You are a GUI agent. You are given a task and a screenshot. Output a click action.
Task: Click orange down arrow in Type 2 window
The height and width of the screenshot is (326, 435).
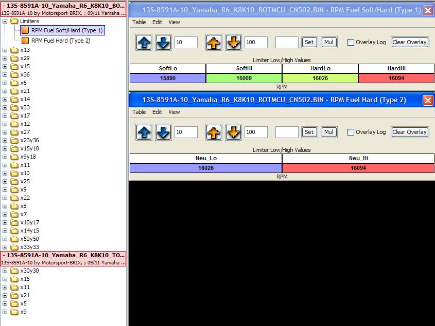coord(233,132)
